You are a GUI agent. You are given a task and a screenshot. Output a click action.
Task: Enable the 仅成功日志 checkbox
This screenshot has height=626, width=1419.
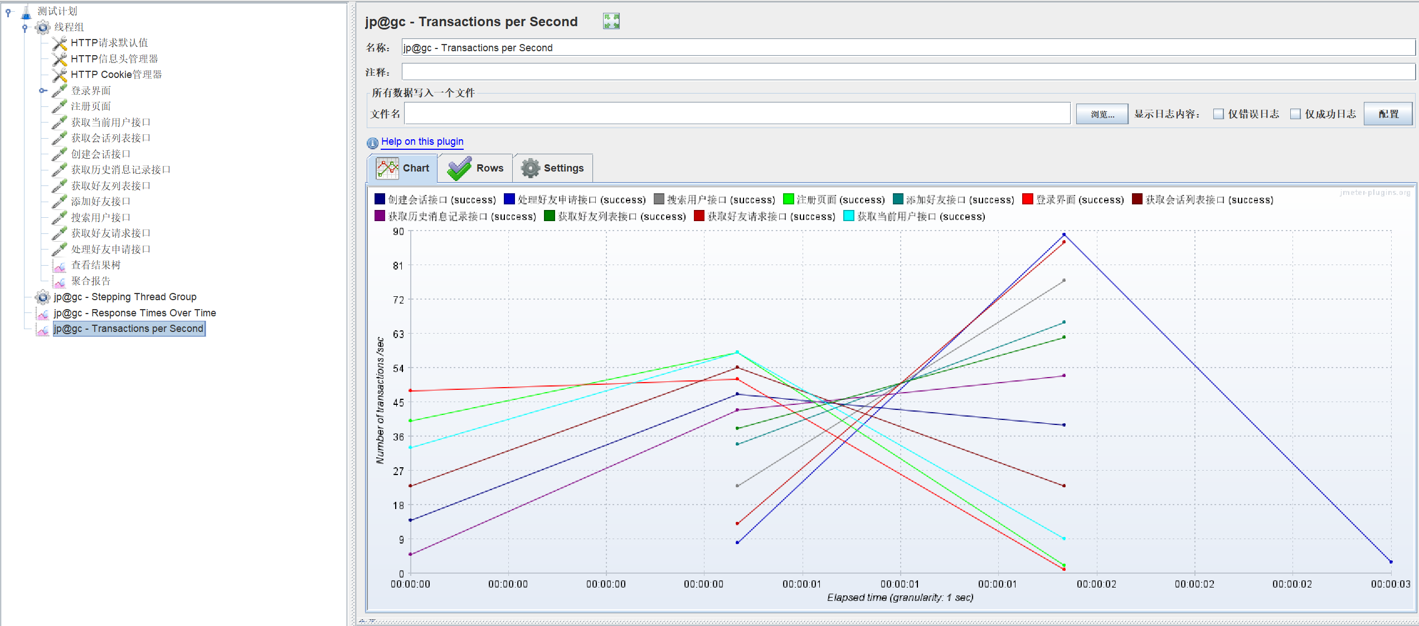pos(1295,114)
